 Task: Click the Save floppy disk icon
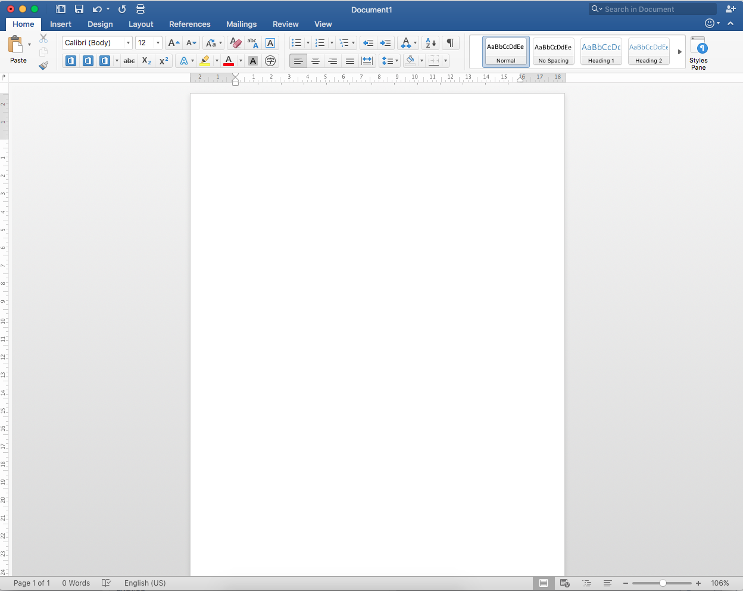(79, 9)
